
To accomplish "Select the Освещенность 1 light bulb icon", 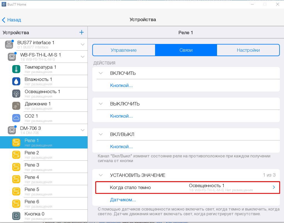I will pyautogui.click(x=16, y=93).
